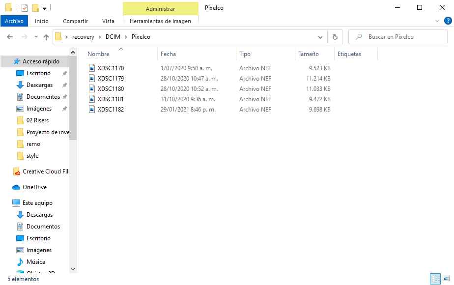Open the 02 Risers folder
The width and height of the screenshot is (454, 285).
38,120
